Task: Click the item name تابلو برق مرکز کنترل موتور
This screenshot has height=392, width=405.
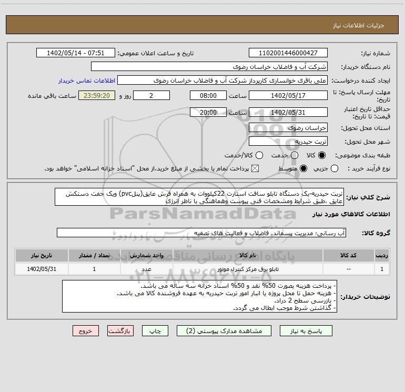Action: coord(248,269)
